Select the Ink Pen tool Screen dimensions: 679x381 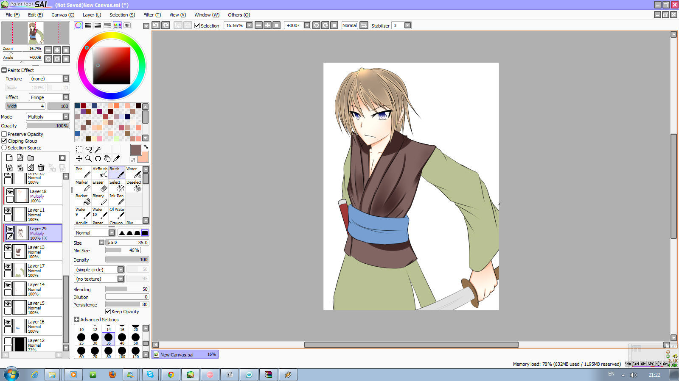pyautogui.click(x=117, y=199)
